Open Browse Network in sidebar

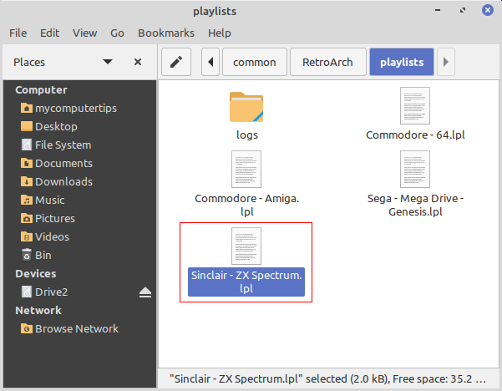(x=76, y=328)
